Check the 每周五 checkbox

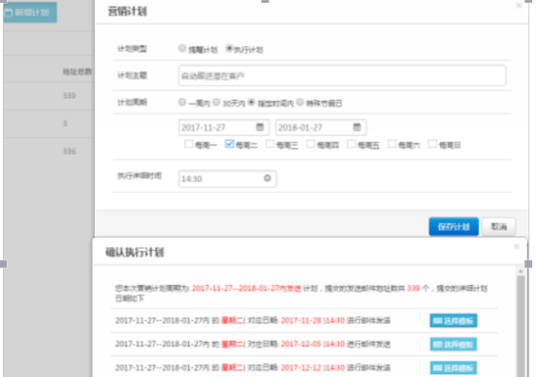click(351, 144)
